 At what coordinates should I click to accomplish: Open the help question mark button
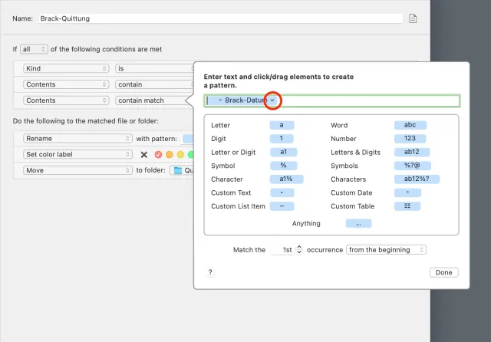click(x=210, y=272)
